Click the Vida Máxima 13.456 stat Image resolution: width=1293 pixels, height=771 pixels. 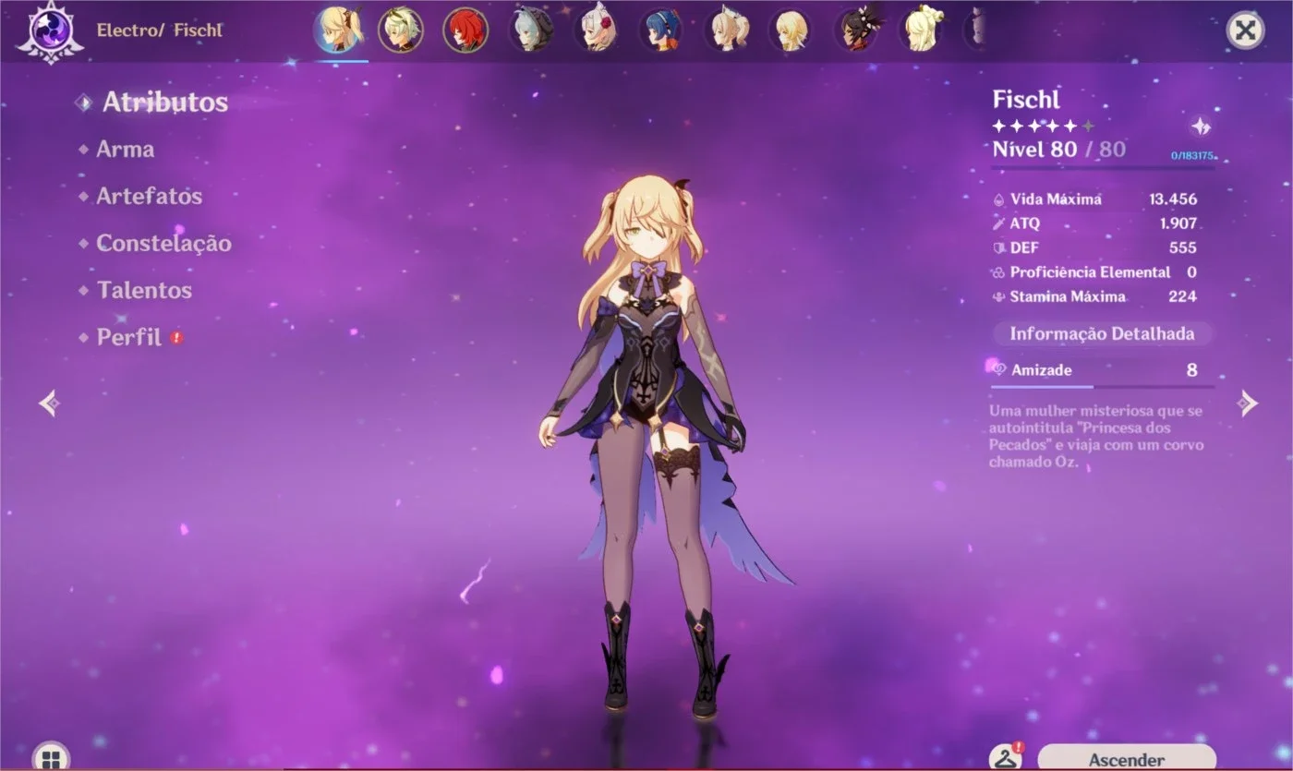pos(1095,199)
